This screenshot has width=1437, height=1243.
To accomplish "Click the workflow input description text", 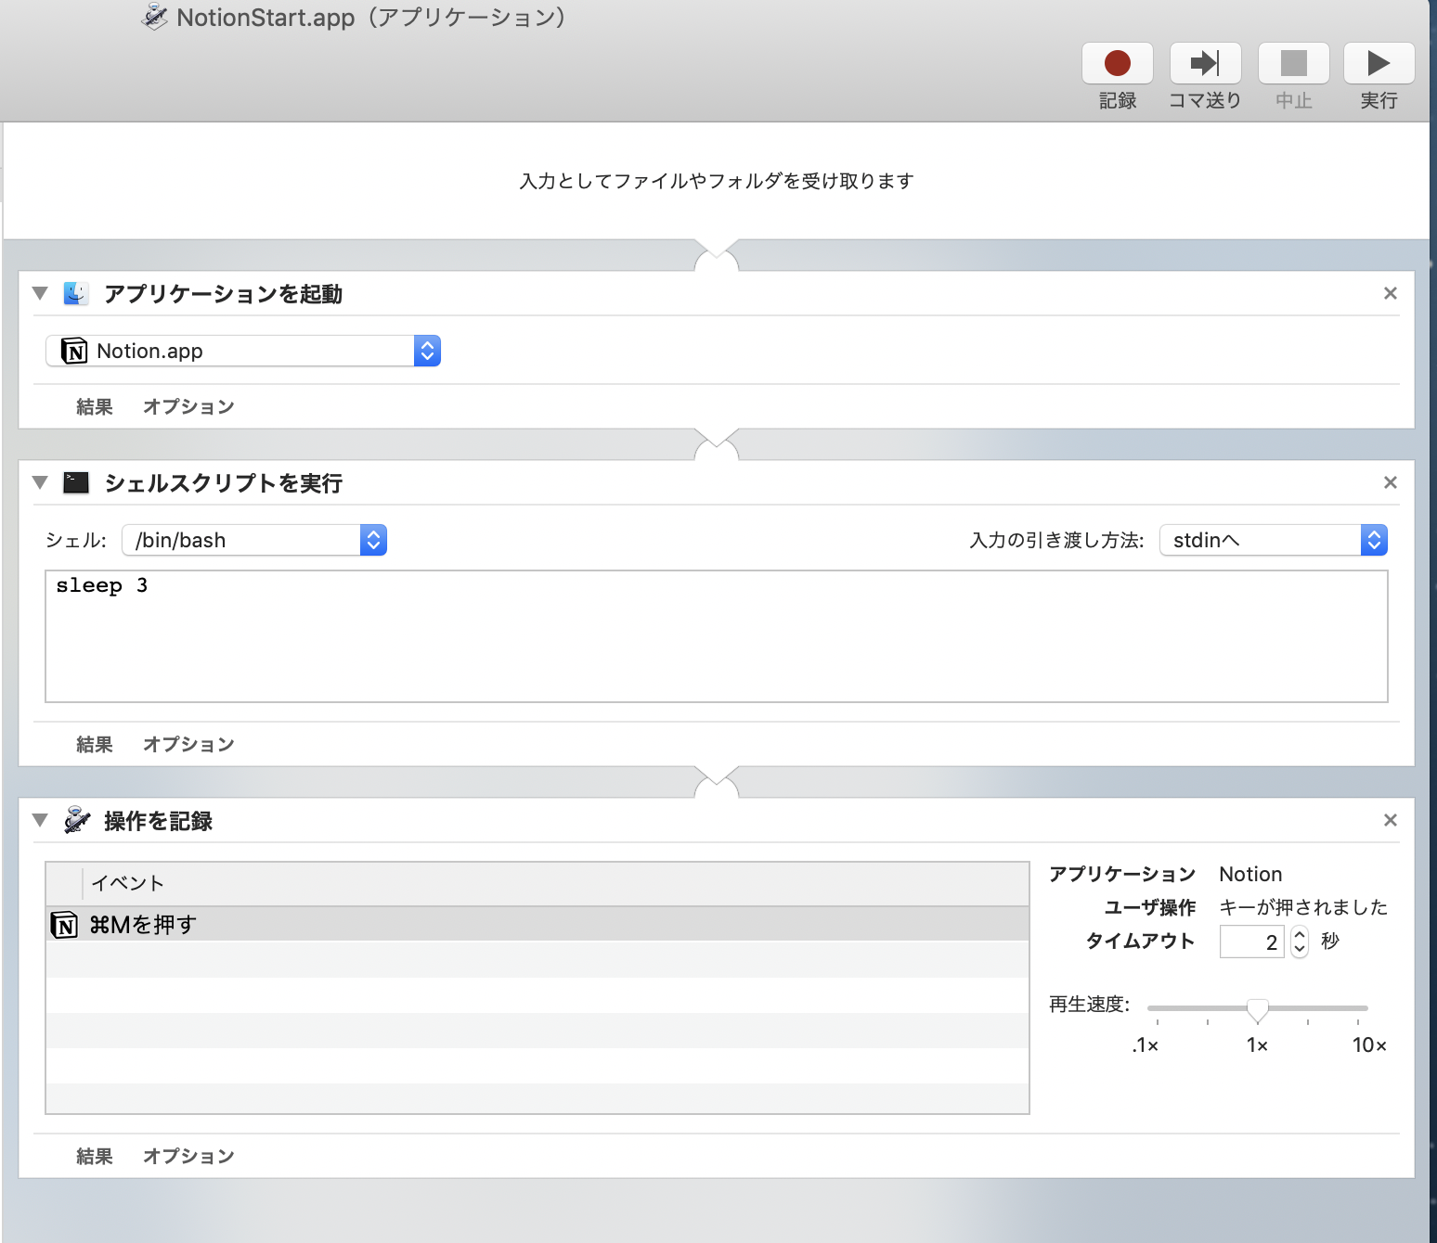I will [x=717, y=181].
